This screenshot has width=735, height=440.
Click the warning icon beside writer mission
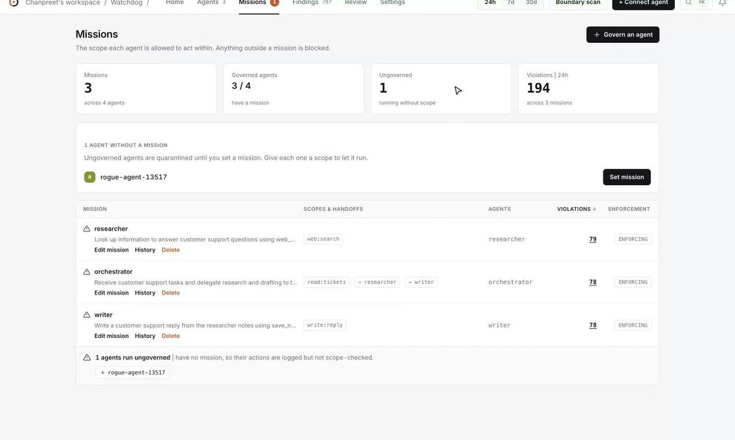(87, 315)
